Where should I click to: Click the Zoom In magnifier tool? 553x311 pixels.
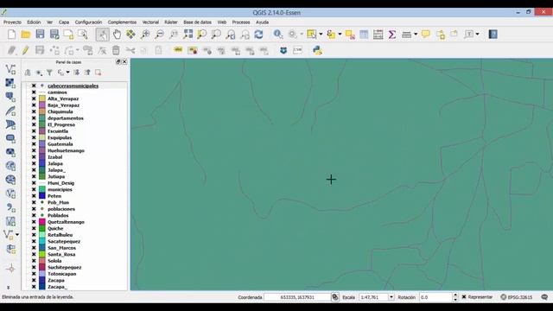click(x=145, y=35)
